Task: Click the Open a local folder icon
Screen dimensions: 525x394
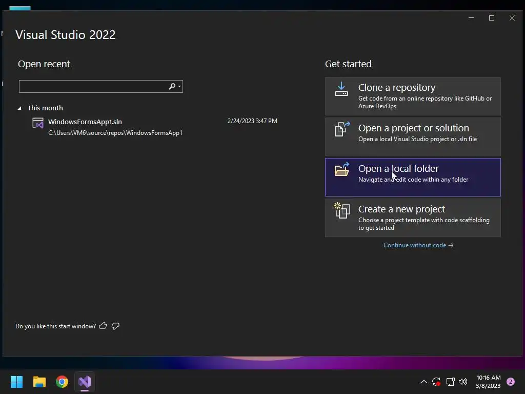Action: pos(342,169)
